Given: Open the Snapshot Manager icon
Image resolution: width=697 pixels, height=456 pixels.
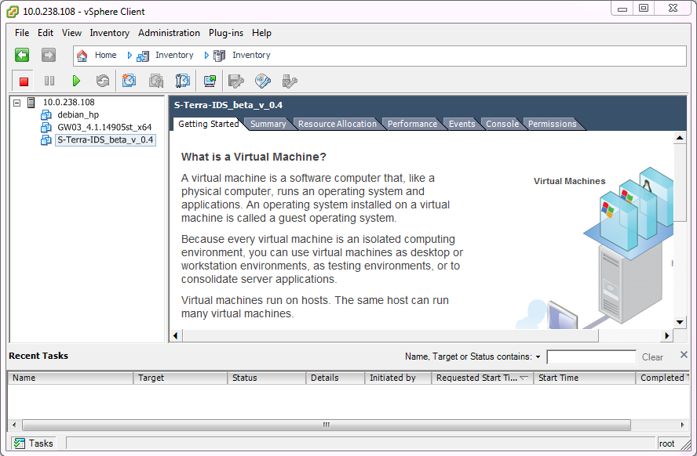Looking at the screenshot, I should pos(183,81).
